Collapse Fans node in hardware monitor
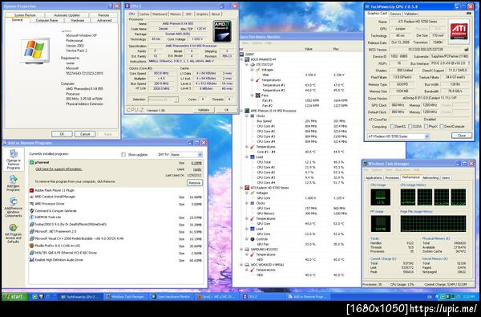Image resolution: width=481 pixels, height=317 pixels. [x=253, y=96]
